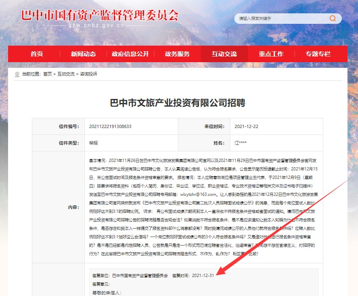Click reply unit 巴中市国有资产监督管理委员会 text
358x296 pixels.
pos(140,275)
